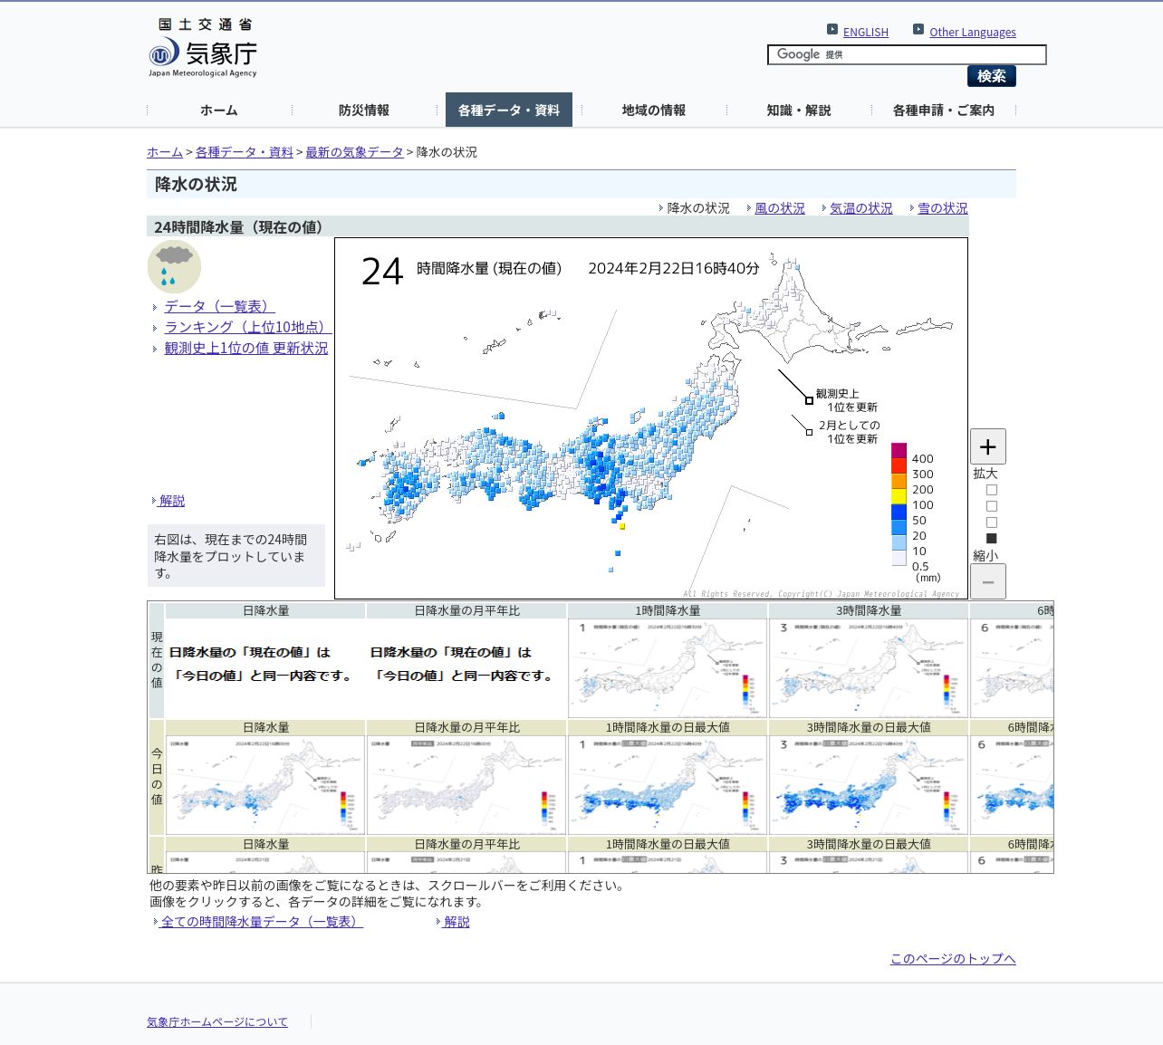The width and height of the screenshot is (1163, 1045).
Task: Open the 風の状況 link
Action: click(780, 208)
